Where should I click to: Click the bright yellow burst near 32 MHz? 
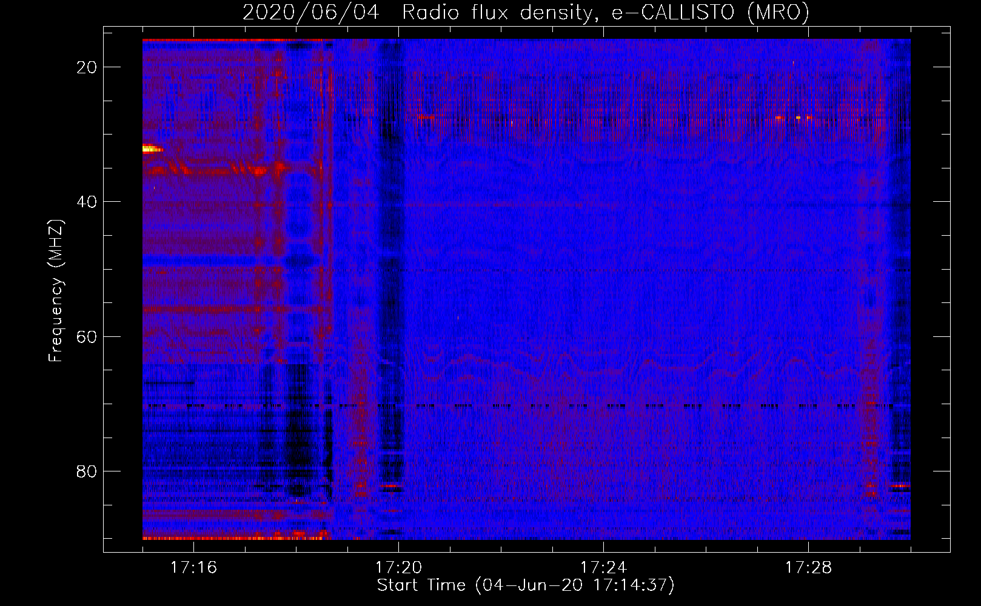(152, 148)
